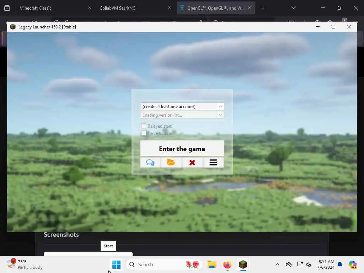This screenshot has height=273, width=364.
Task: Expand the browser list-all-tabs chevron
Action: coord(293,8)
